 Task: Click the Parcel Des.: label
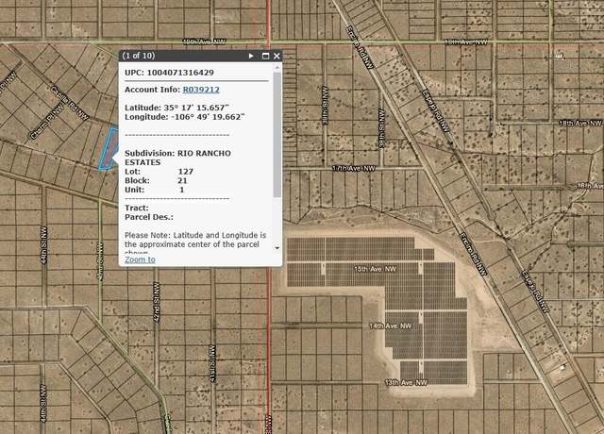[149, 217]
